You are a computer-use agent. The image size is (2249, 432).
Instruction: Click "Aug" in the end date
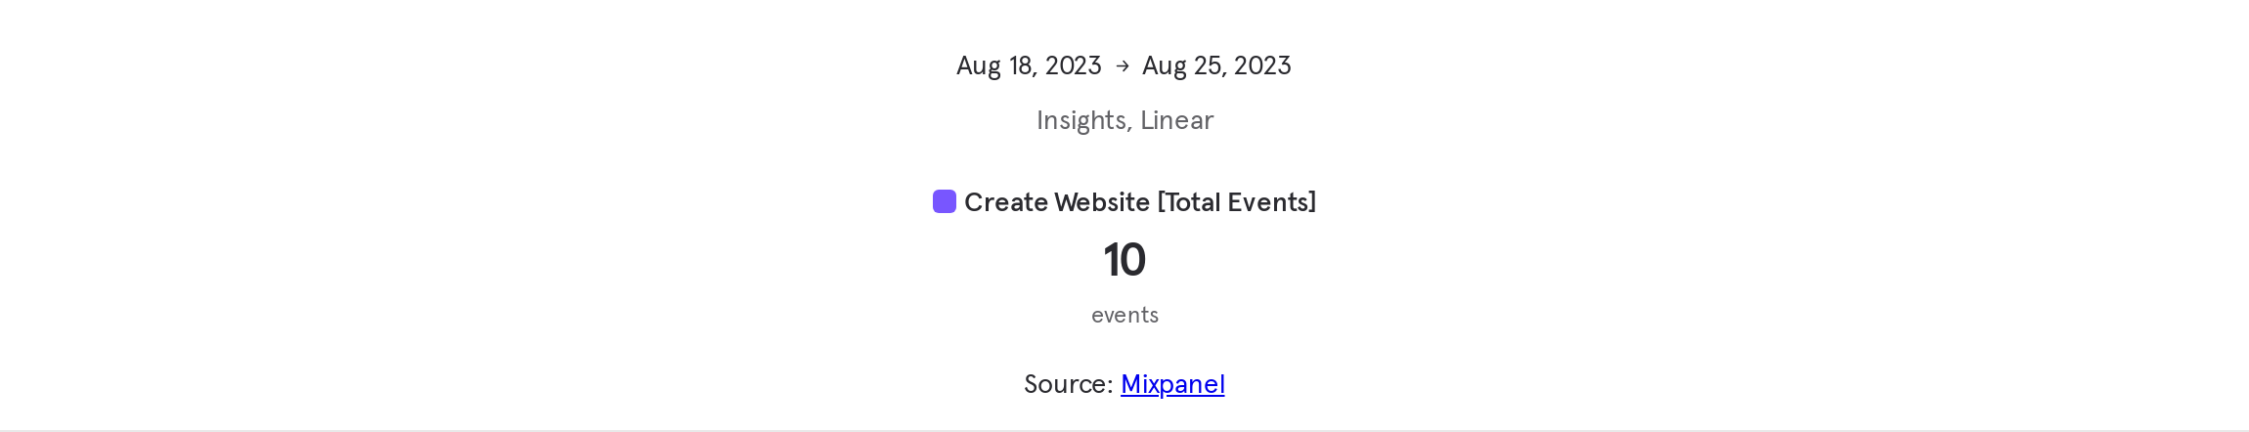1164,65
